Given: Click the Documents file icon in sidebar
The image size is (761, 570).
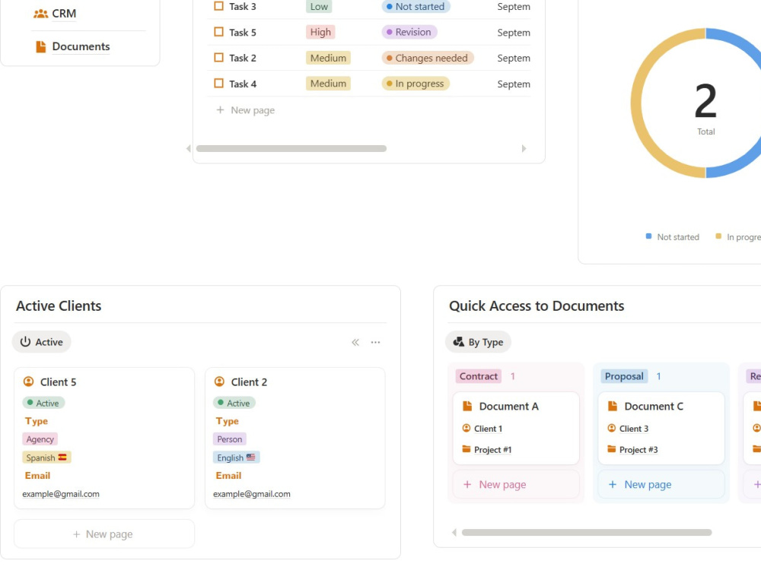Looking at the screenshot, I should [41, 46].
